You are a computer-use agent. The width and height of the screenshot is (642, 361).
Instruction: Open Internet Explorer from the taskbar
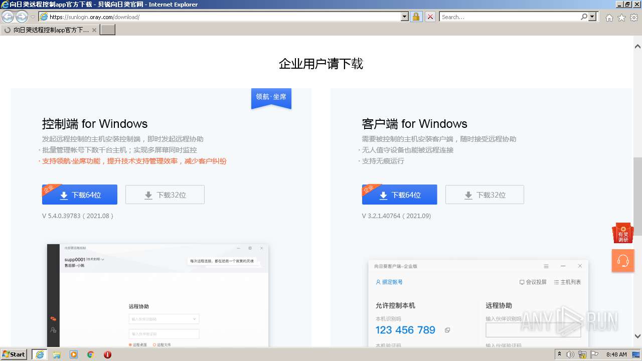click(39, 354)
